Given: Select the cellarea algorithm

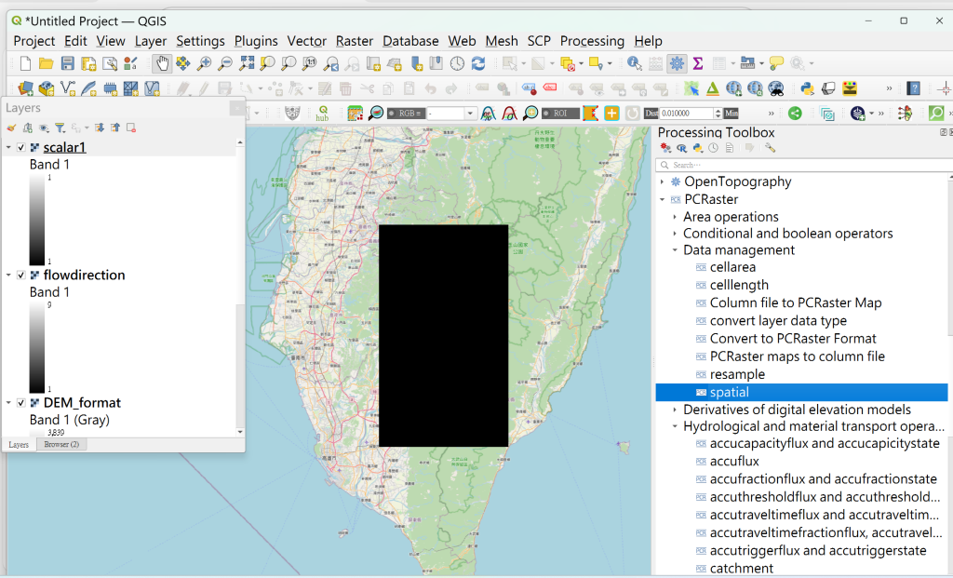Looking at the screenshot, I should (x=733, y=267).
